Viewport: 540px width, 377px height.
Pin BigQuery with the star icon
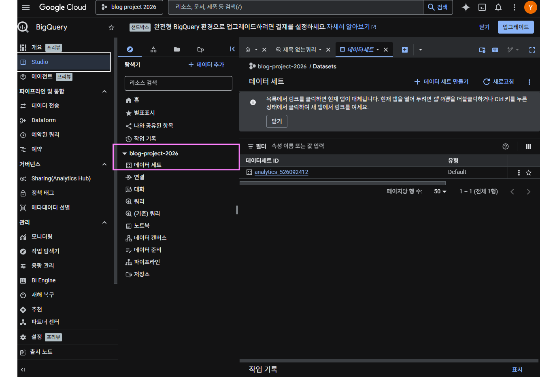(x=111, y=28)
